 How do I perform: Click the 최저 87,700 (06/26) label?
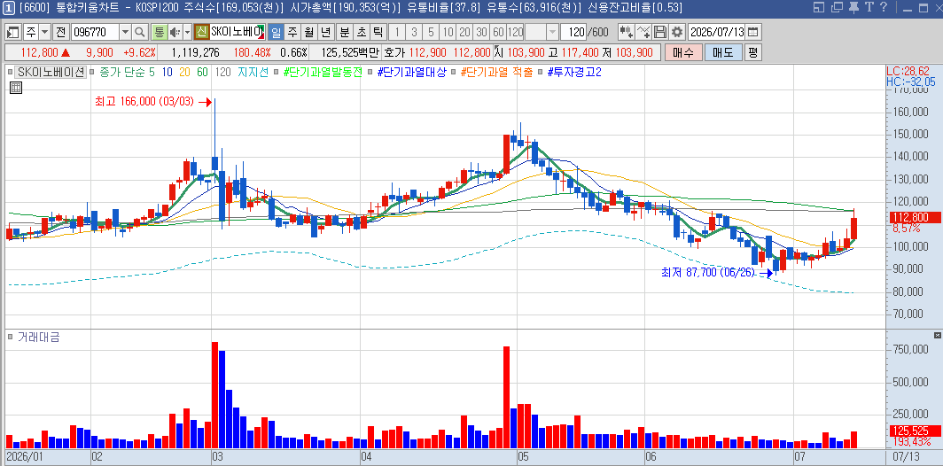[x=708, y=273]
